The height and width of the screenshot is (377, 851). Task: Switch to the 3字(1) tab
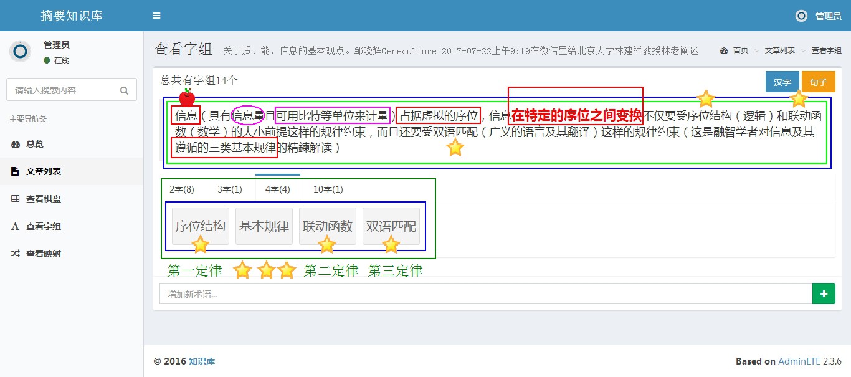[x=229, y=189]
